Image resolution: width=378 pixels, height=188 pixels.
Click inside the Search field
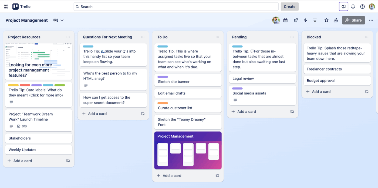(175, 6)
